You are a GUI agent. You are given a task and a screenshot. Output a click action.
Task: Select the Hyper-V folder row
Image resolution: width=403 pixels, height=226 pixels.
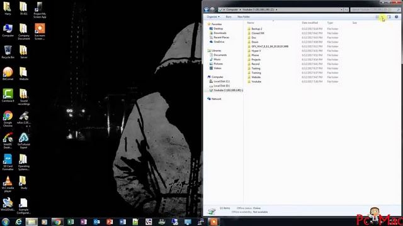pyautogui.click(x=293, y=51)
